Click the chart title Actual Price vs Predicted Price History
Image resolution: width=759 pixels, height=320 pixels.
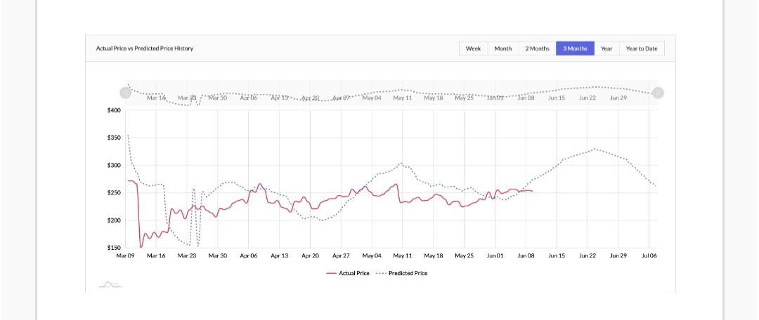coord(145,48)
